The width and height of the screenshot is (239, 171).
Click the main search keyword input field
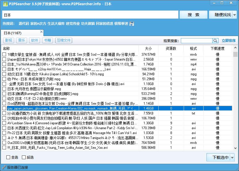coord(90,15)
